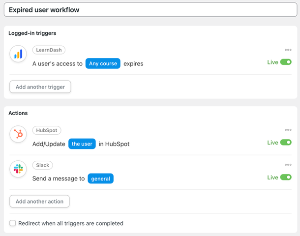Click the Slack integration icon
This screenshot has height=236, width=300.
click(18, 169)
